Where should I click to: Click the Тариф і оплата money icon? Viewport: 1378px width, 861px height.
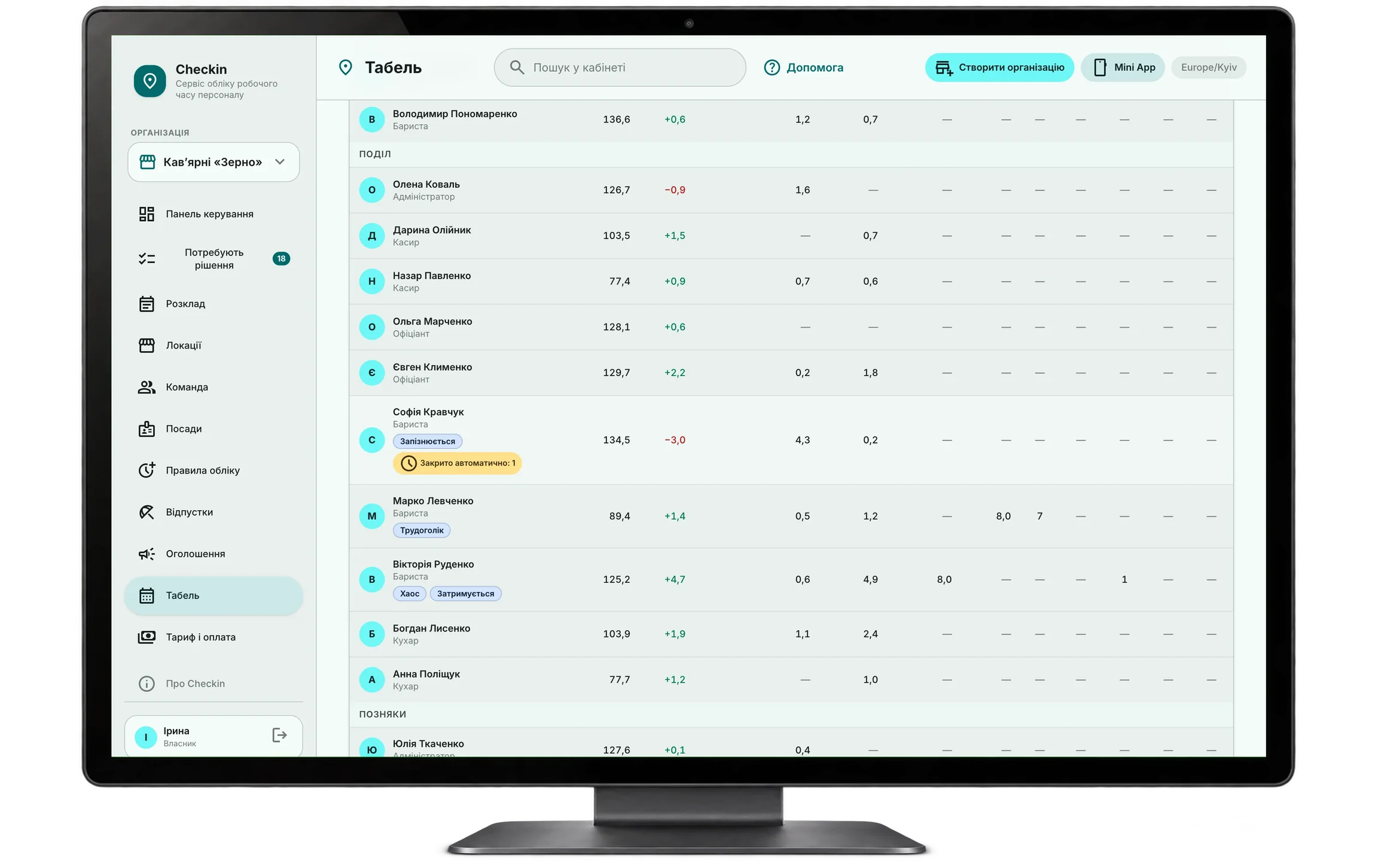coord(147,637)
